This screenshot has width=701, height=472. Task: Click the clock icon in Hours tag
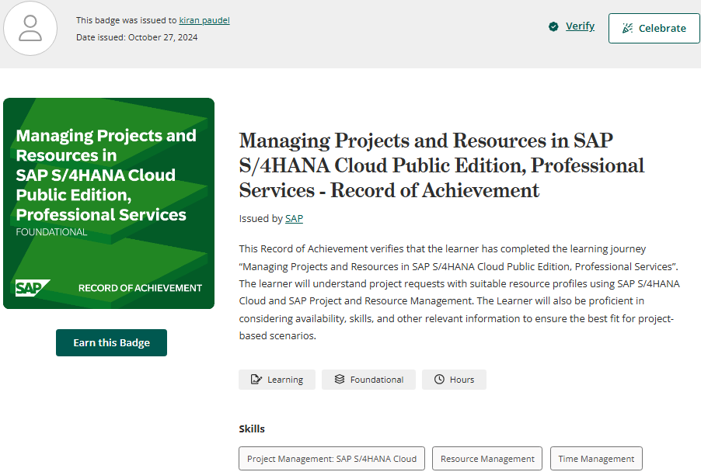pos(439,380)
